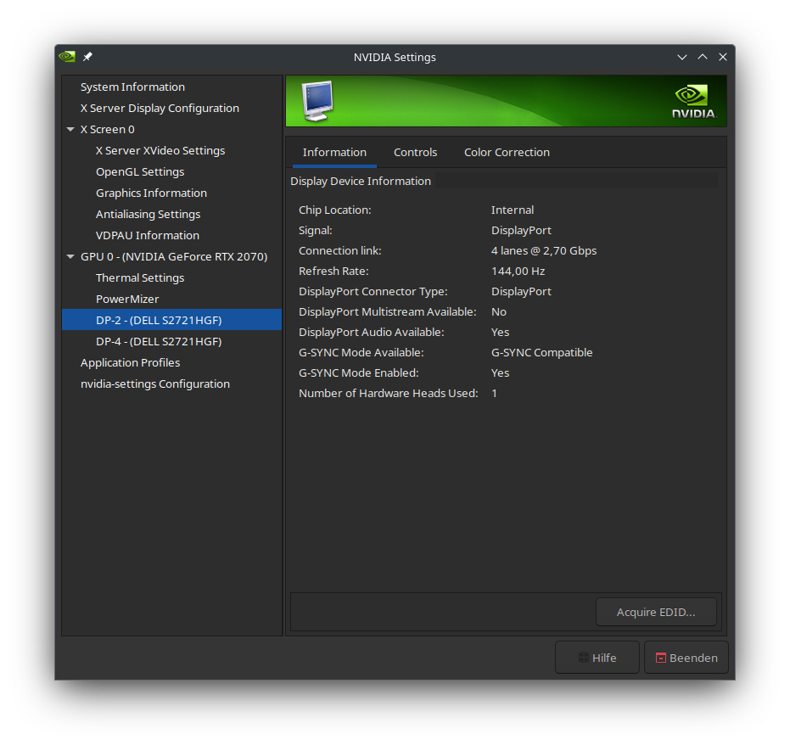This screenshot has height=745, width=790.
Task: Switch to the Color Correction tab
Action: point(507,152)
